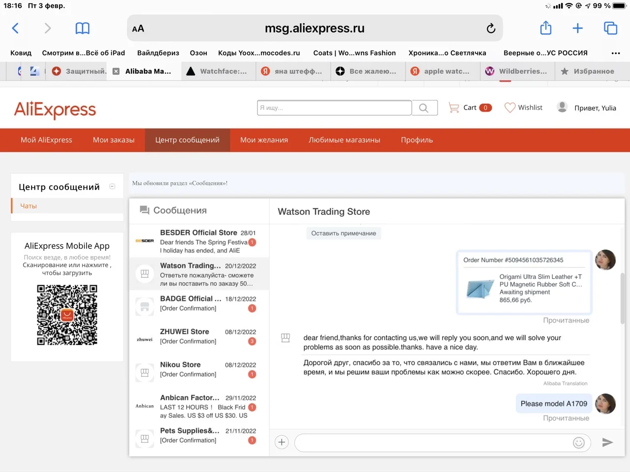Show more bookmarks with ellipsis

pos(616,53)
